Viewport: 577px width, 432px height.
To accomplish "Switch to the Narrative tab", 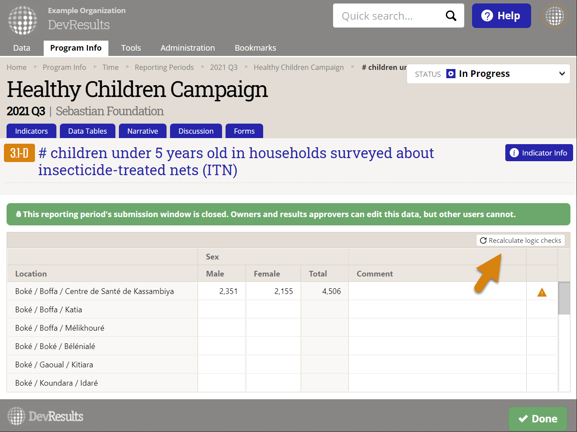I will click(143, 131).
